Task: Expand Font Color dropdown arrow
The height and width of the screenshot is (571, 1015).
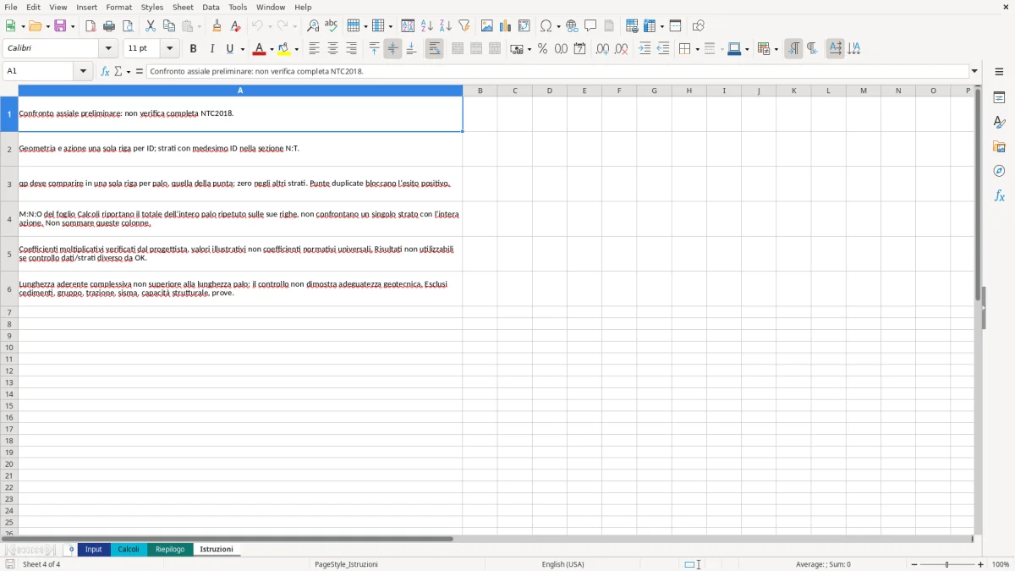Action: (x=272, y=49)
